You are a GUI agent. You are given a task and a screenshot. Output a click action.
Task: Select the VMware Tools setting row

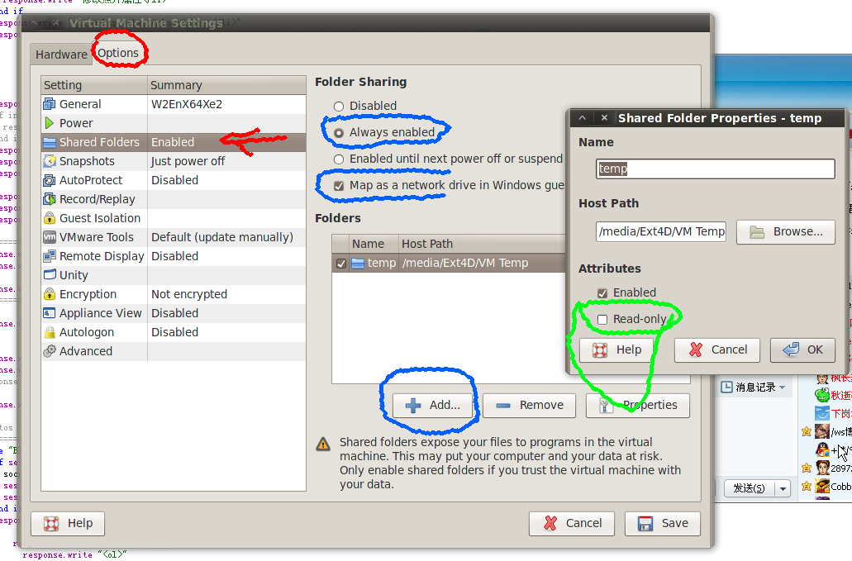(174, 237)
